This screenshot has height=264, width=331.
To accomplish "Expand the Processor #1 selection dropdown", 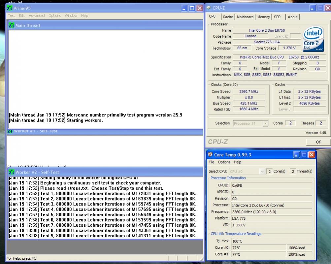I will coord(265,123).
